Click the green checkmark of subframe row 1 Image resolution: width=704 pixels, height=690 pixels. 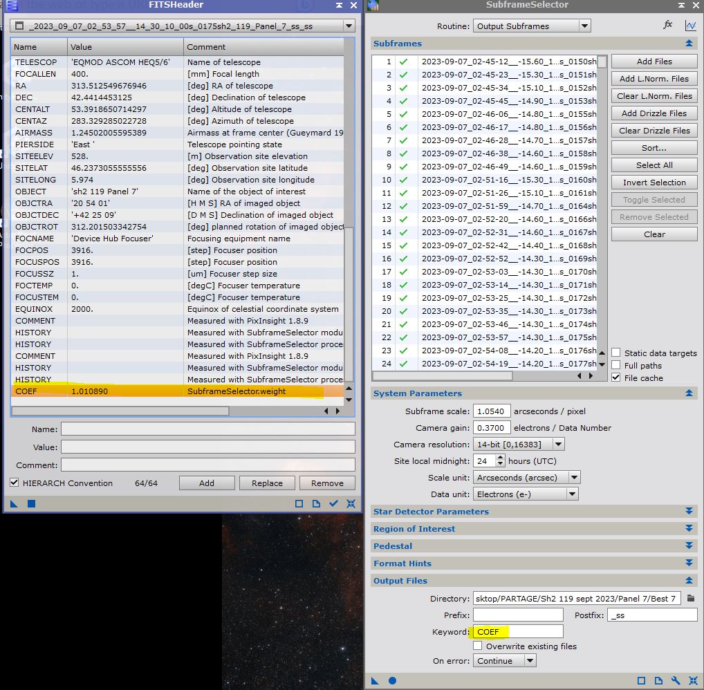404,62
